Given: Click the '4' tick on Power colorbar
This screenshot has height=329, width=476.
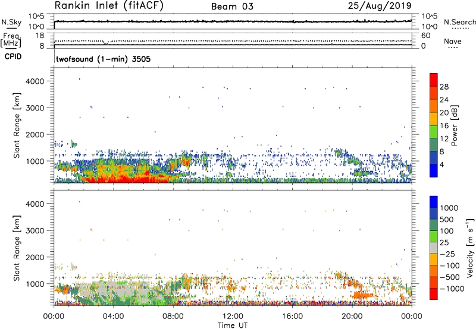Looking at the screenshot, I should pos(442,164).
